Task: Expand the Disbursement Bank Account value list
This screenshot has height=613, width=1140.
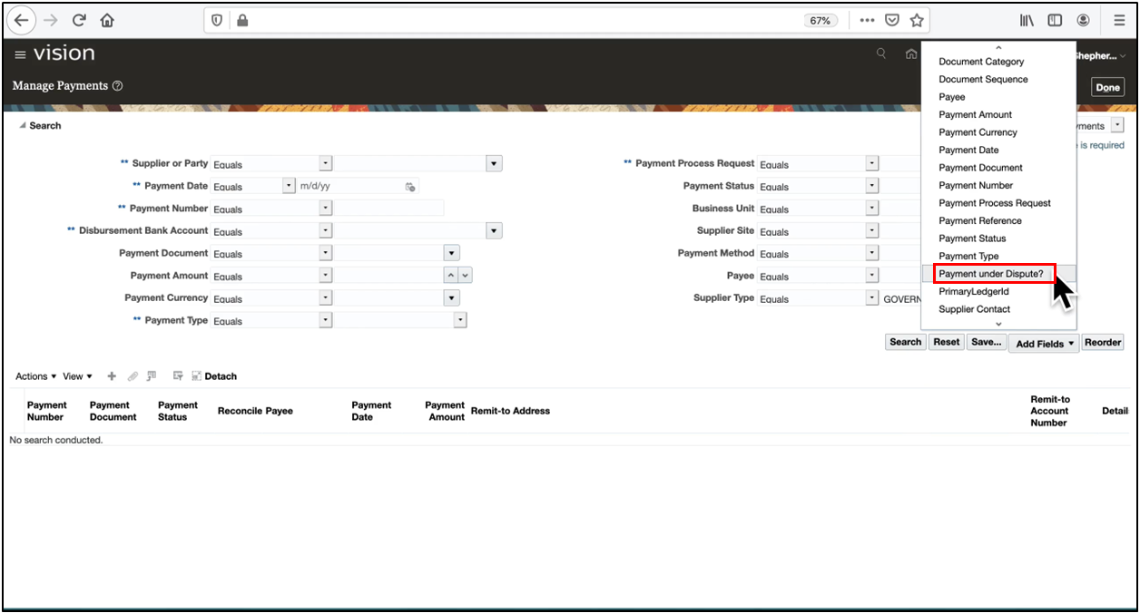Action: click(494, 231)
